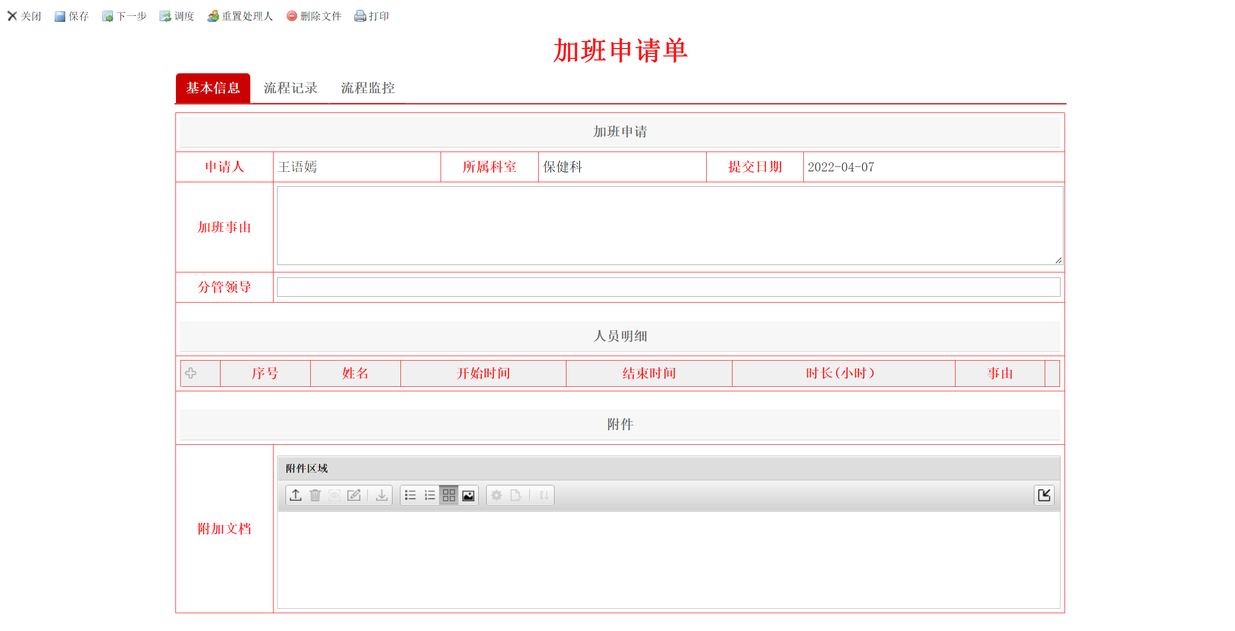1235x631 pixels.
Task: Click 下一步 in the top toolbar
Action: click(124, 16)
